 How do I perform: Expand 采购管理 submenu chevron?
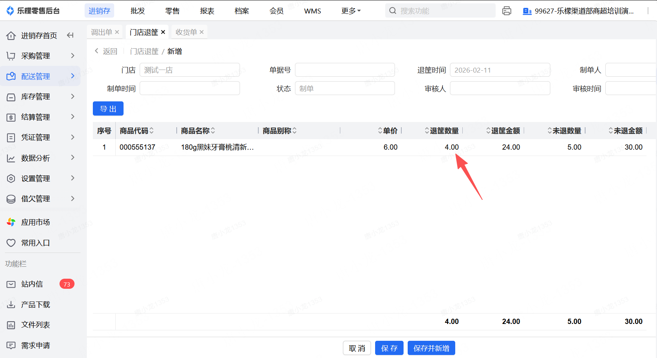click(x=73, y=56)
